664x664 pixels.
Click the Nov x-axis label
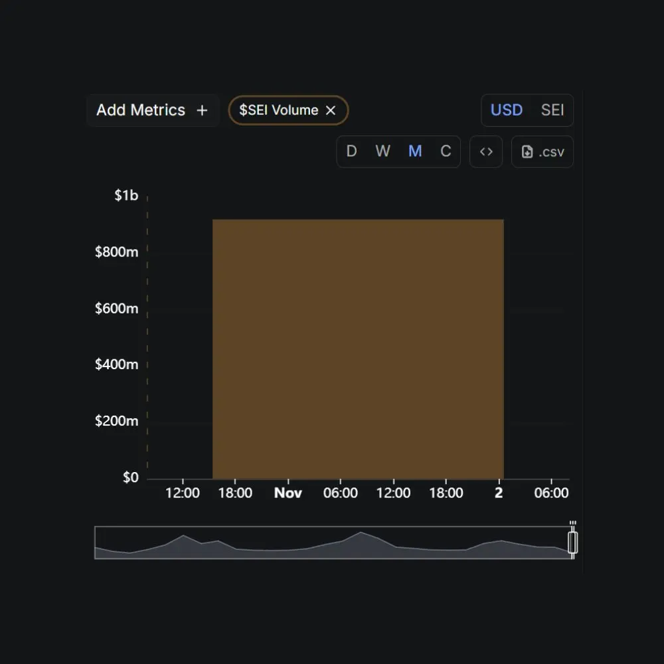pos(288,493)
